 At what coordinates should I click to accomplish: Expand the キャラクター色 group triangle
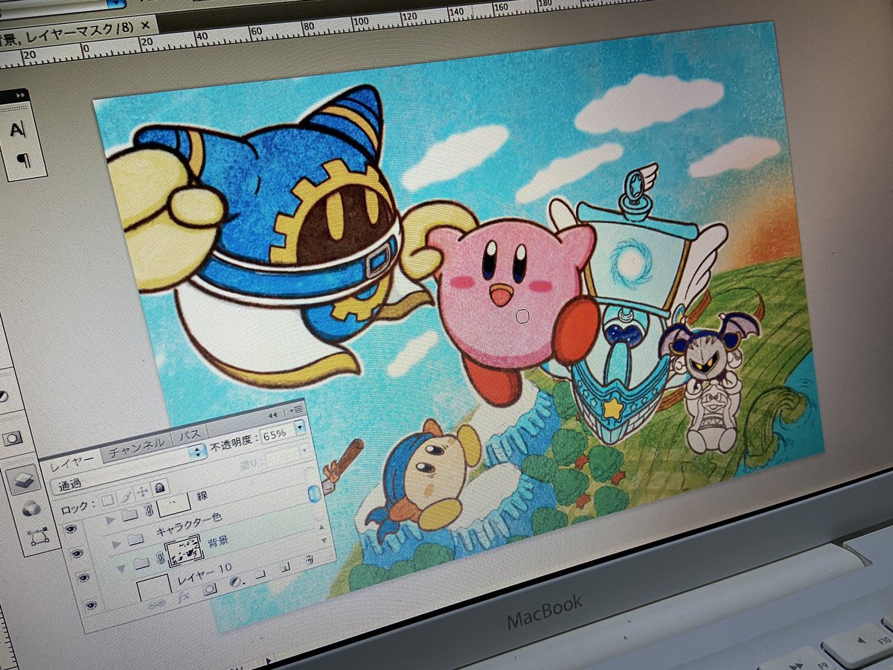116,545
